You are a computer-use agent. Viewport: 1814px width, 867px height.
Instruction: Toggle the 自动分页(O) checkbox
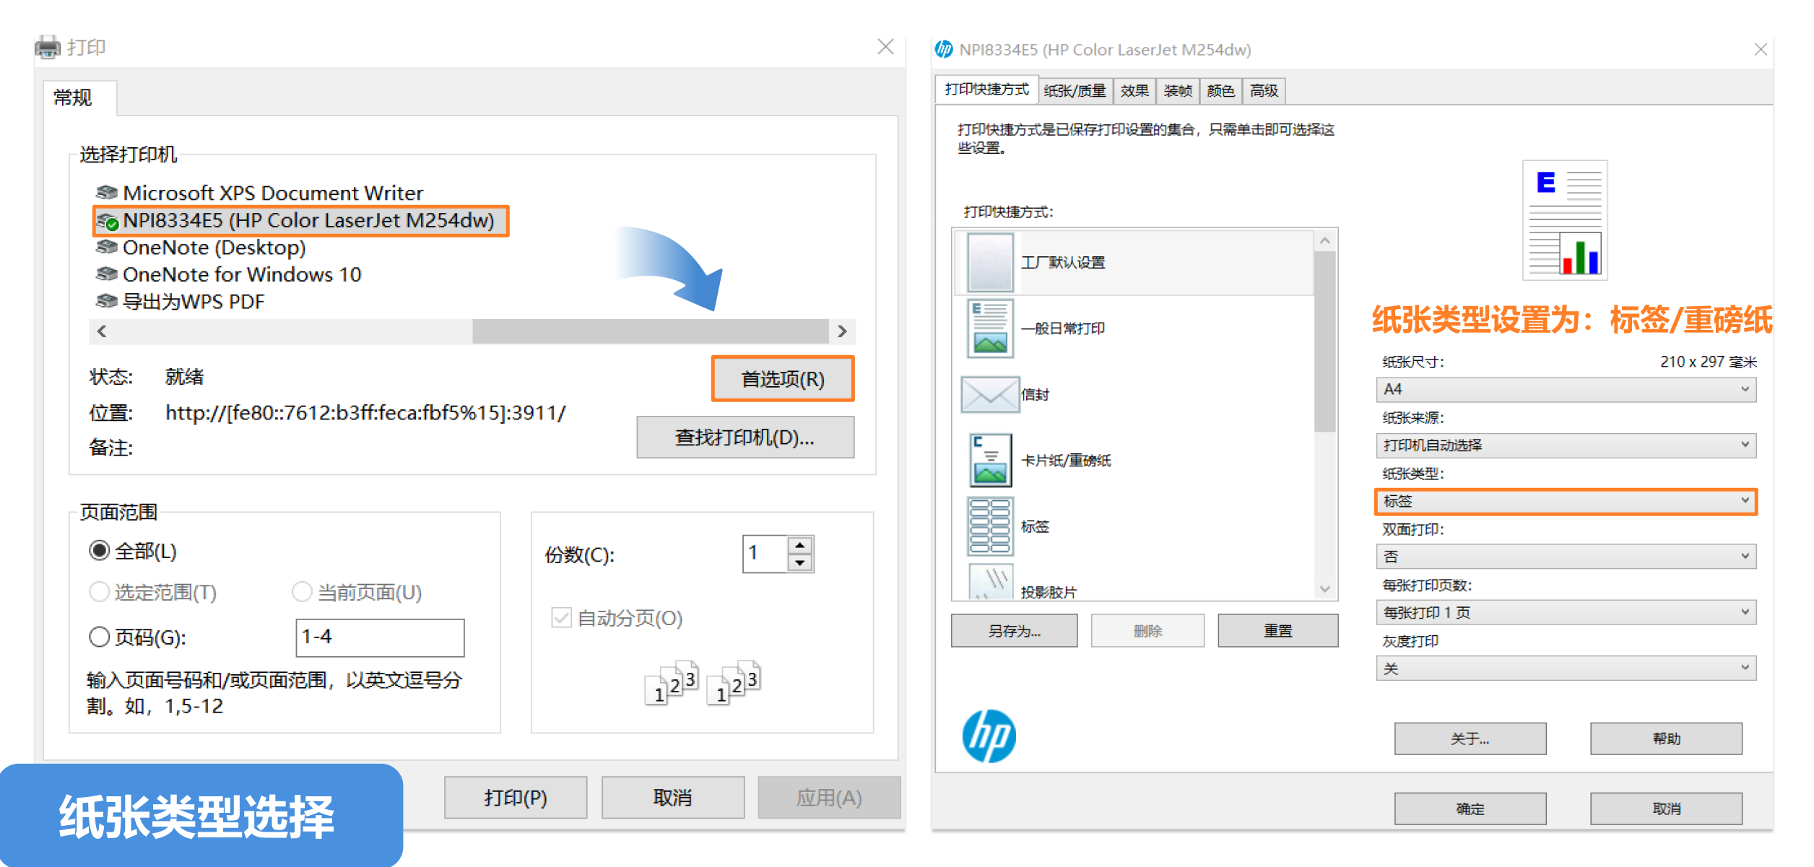pyautogui.click(x=561, y=618)
